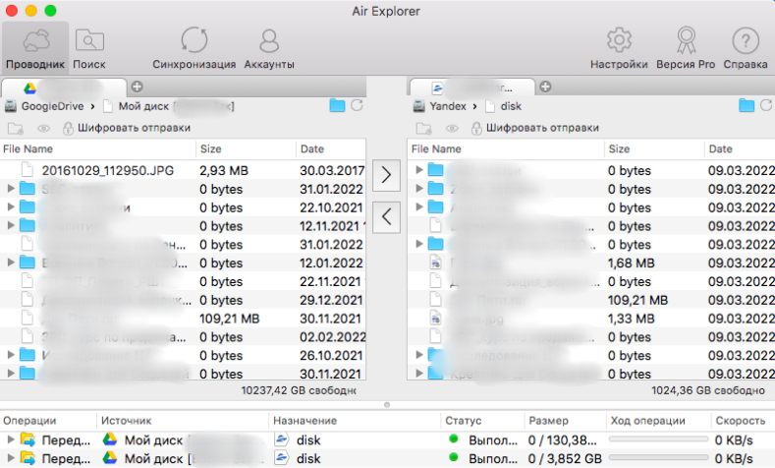Select right pane file sized 1,33 MB

591,319
